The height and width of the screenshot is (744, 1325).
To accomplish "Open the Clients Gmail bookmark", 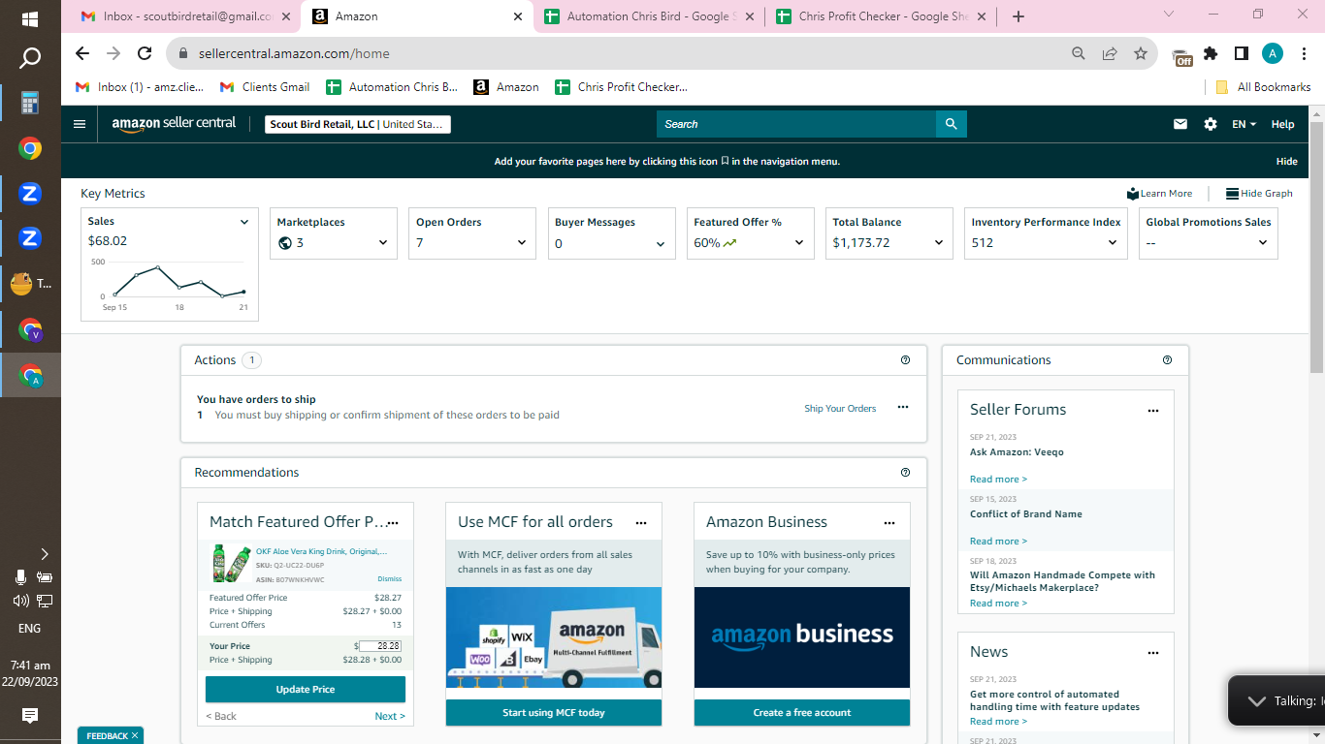I will point(265,87).
